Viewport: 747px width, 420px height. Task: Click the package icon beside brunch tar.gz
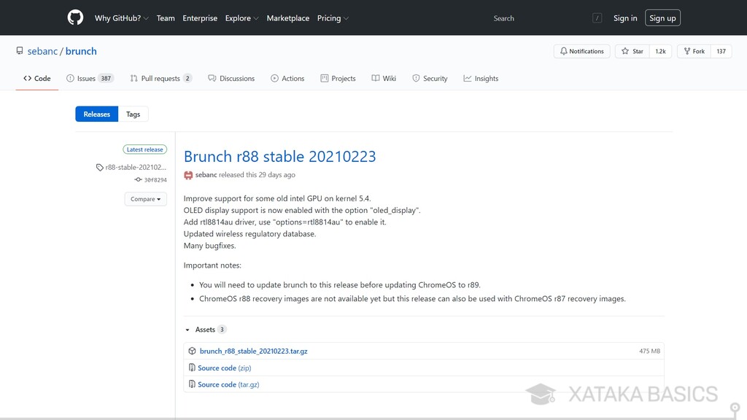(x=192, y=351)
